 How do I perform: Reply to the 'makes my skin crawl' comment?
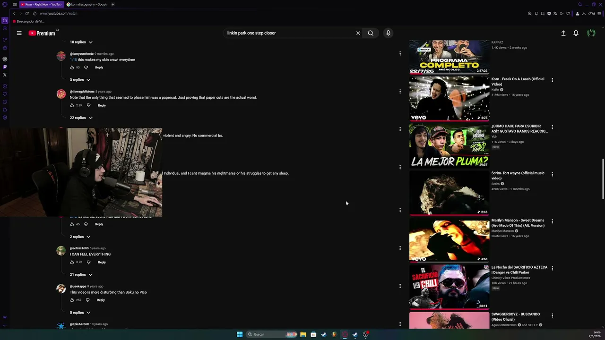point(99,68)
